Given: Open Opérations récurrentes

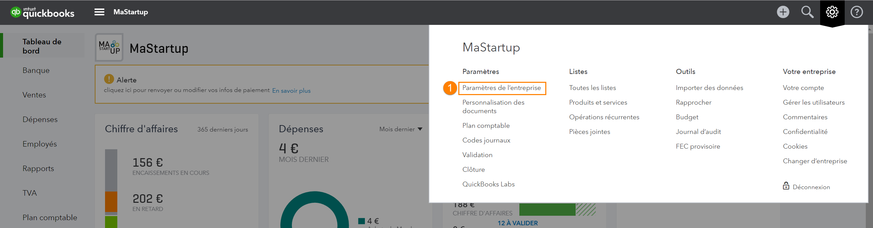Looking at the screenshot, I should click(604, 117).
